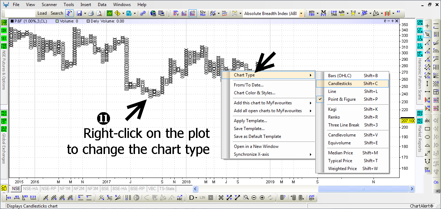Image resolution: width=441 pixels, height=209 pixels.
Task: Open the TI SCN scanner icon
Action: 420,38
